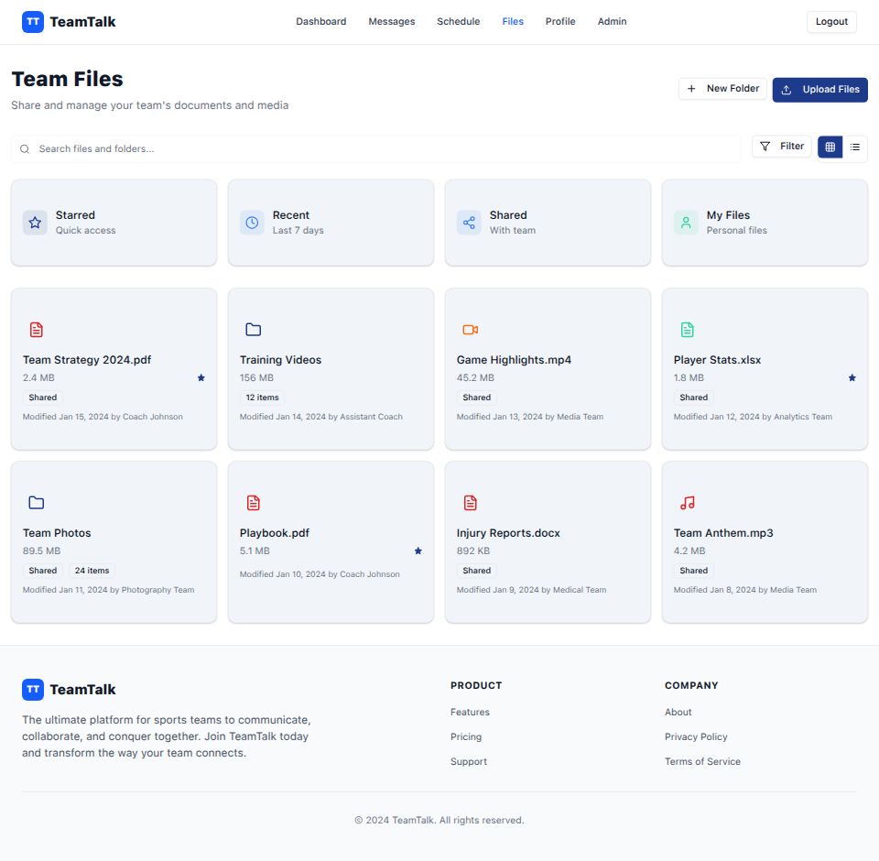Toggle the star on Team Strategy 2024.pdf
The width and height of the screenshot is (879, 861).
201,377
